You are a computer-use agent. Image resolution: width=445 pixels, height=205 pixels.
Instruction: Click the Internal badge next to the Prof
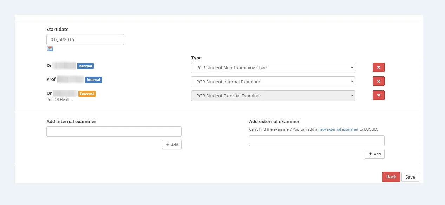tap(93, 80)
